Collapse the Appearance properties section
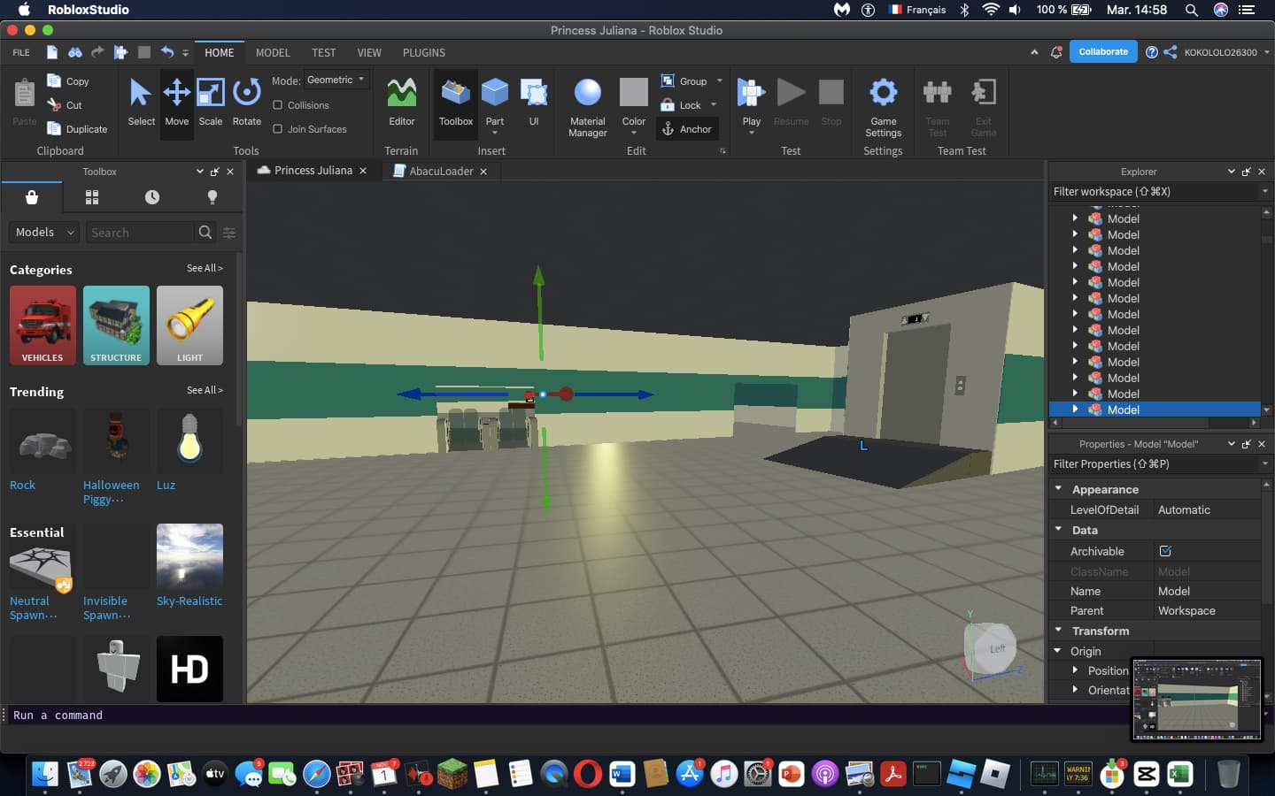 tap(1058, 488)
